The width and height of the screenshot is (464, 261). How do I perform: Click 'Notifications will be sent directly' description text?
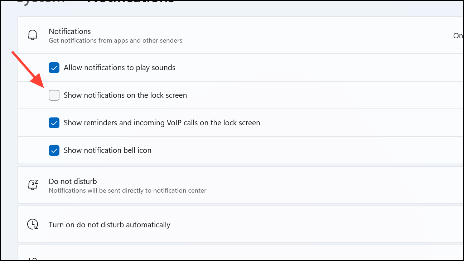(127, 190)
